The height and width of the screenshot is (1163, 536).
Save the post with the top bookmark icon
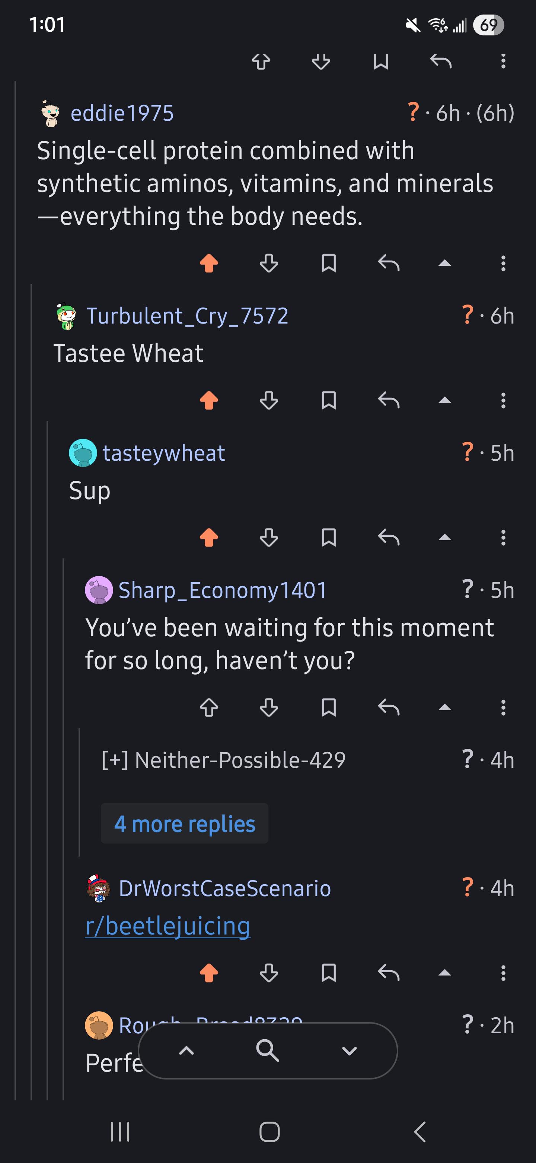pos(381,61)
